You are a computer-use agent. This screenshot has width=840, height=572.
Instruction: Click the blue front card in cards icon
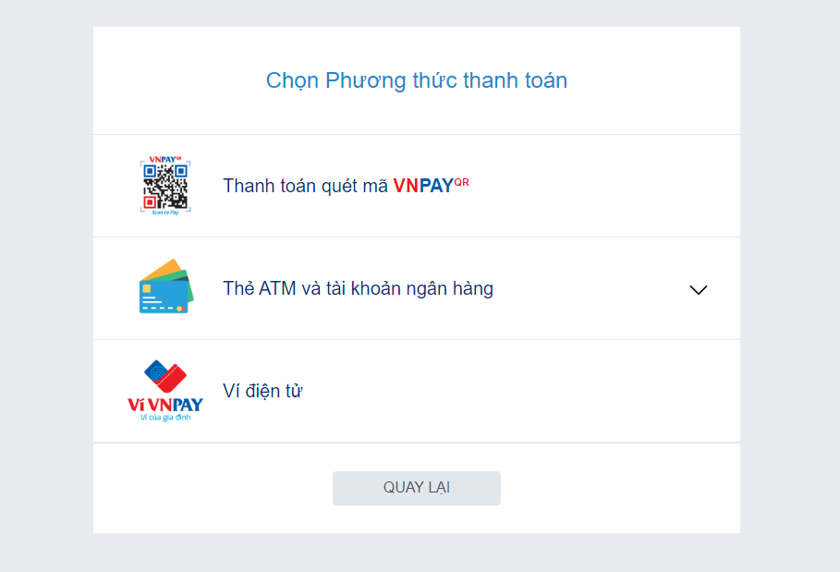point(164,298)
